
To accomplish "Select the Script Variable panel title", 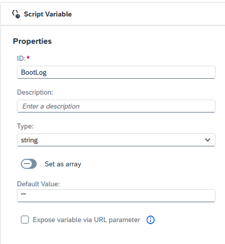I will tap(48, 14).
